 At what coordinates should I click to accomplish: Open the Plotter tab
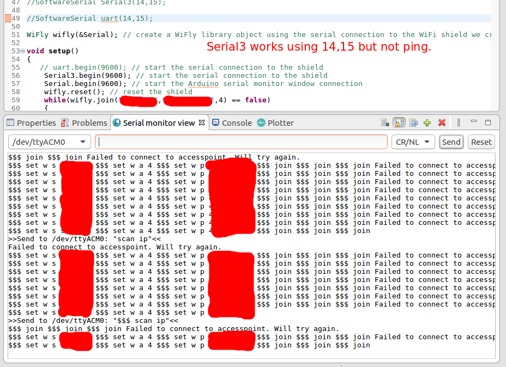click(x=275, y=123)
